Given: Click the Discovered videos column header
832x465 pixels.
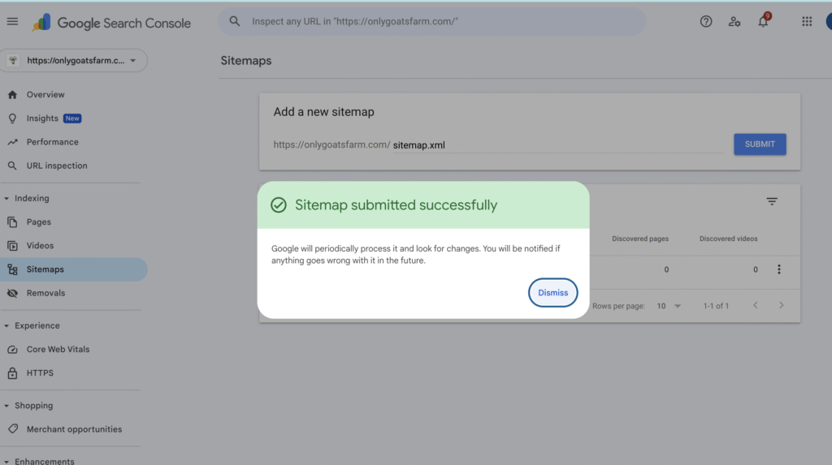Looking at the screenshot, I should tap(728, 239).
